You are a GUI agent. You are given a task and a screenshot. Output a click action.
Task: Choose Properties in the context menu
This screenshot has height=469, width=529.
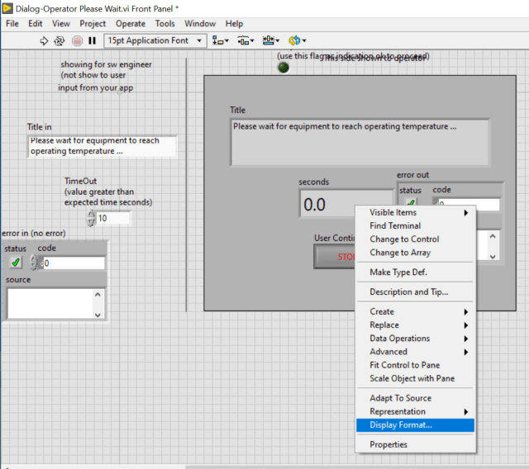388,444
